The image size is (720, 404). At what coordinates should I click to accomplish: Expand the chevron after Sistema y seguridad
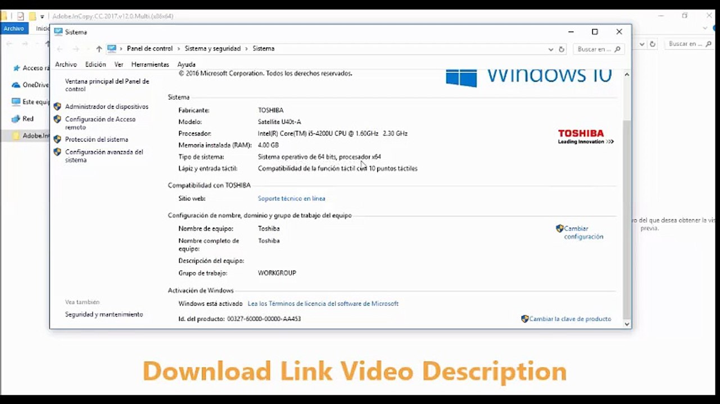(x=246, y=49)
